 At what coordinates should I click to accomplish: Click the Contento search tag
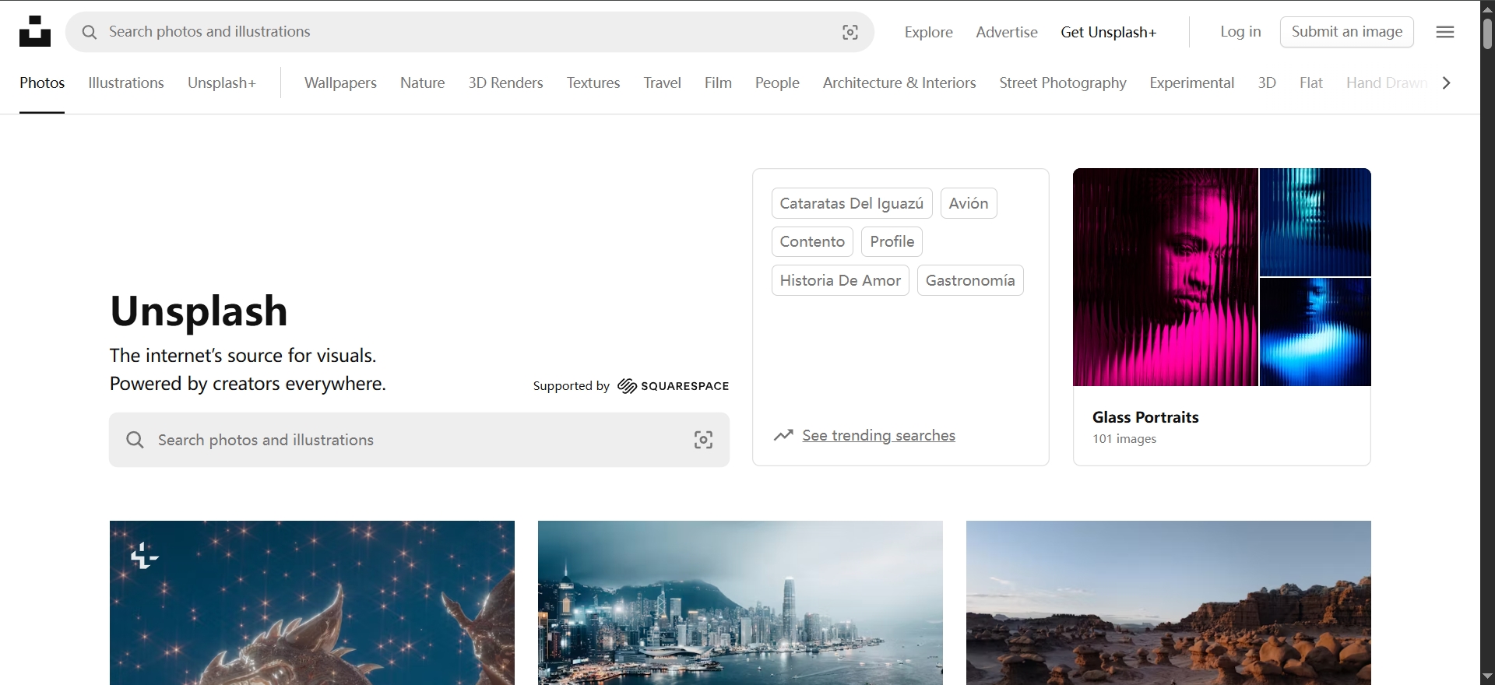pos(812,241)
